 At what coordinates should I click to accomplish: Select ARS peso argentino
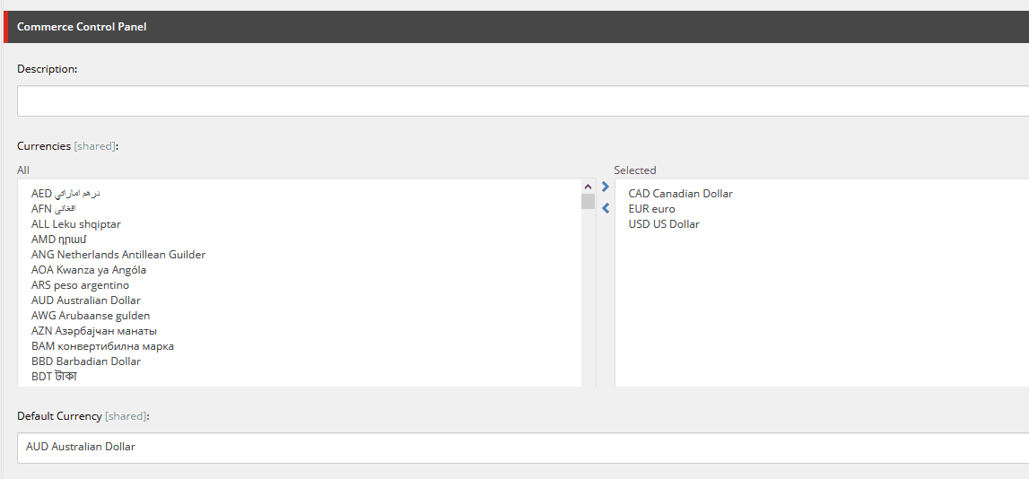pyautogui.click(x=80, y=285)
